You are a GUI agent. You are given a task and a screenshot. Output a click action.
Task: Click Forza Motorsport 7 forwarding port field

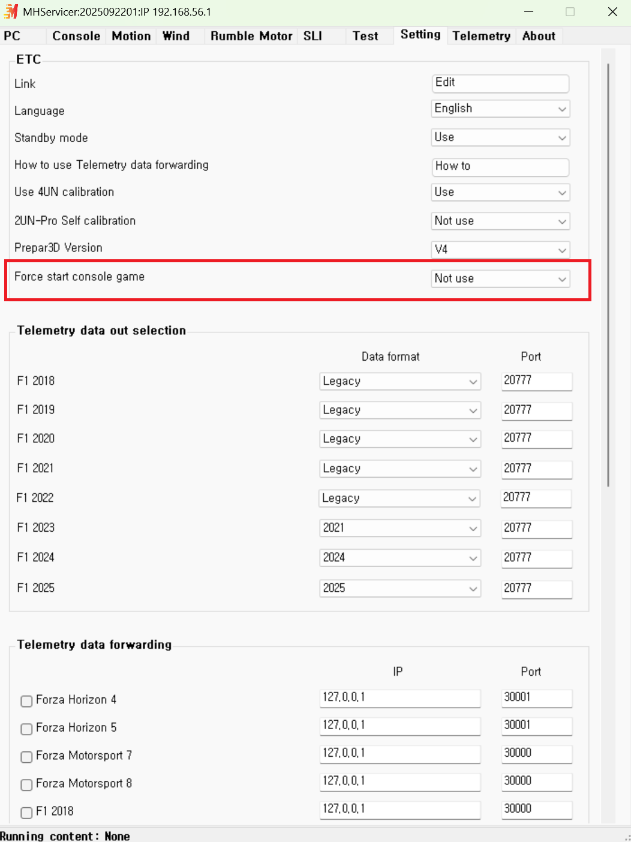(x=537, y=753)
